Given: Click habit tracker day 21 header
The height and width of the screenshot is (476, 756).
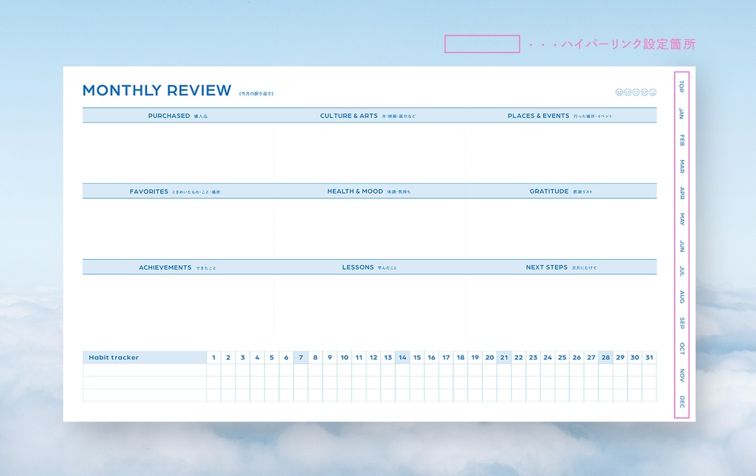Looking at the screenshot, I should point(504,357).
